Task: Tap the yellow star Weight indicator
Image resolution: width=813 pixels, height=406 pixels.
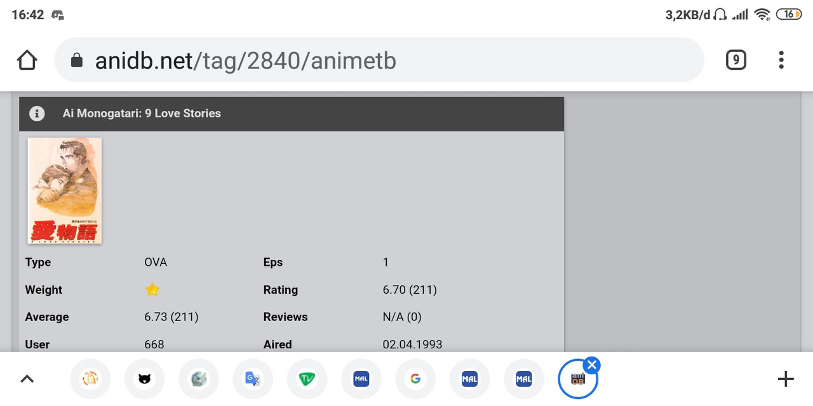Action: click(152, 289)
